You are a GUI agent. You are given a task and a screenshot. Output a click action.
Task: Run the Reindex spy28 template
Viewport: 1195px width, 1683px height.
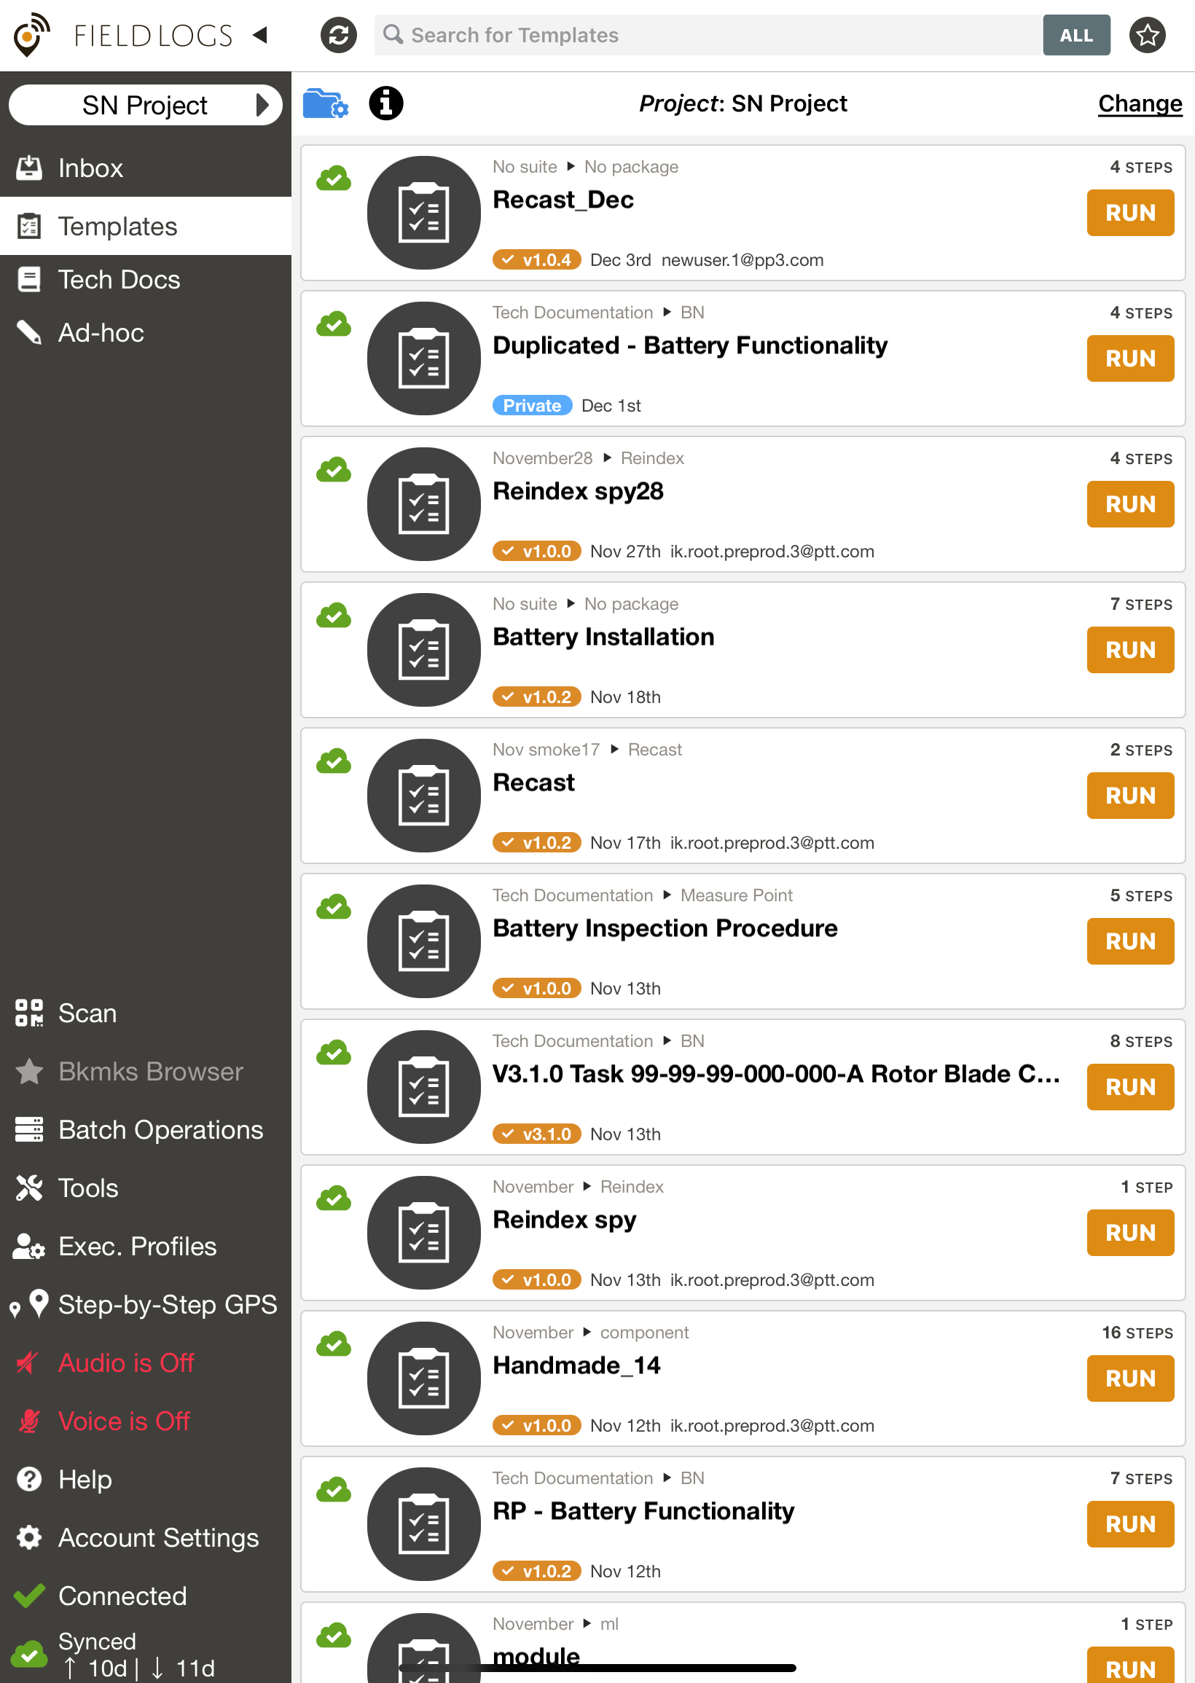[x=1129, y=504]
